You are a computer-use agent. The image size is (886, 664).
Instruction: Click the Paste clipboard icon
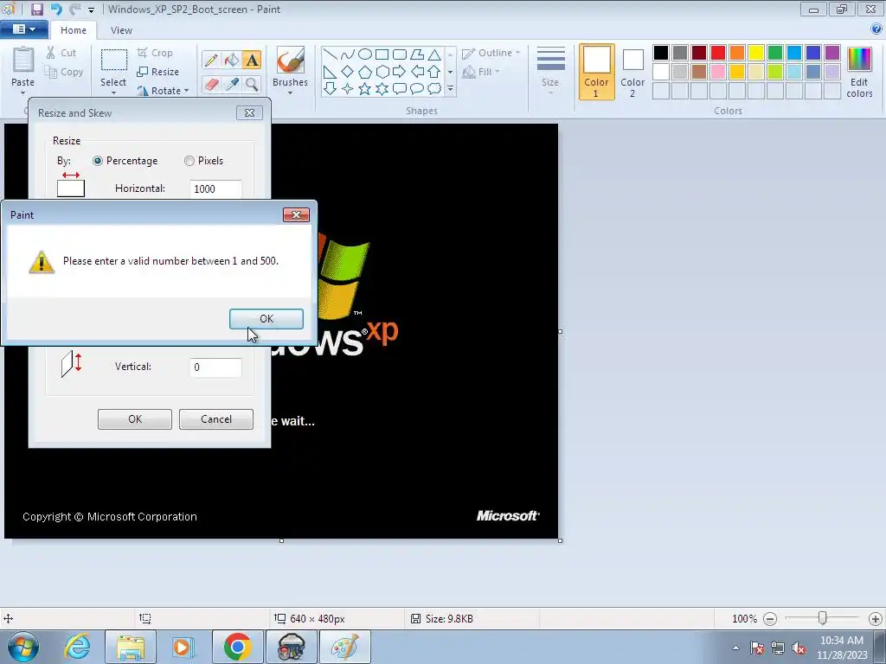pos(23,61)
